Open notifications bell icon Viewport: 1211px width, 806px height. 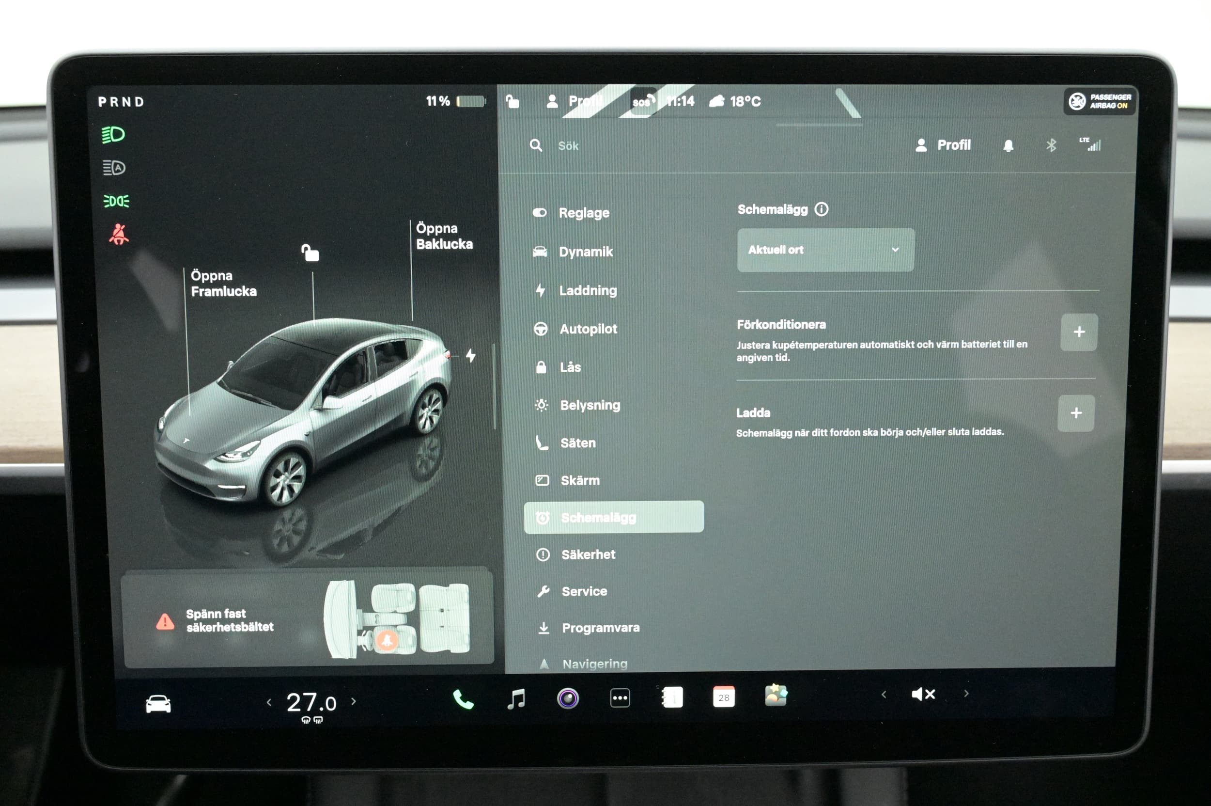pos(1008,146)
